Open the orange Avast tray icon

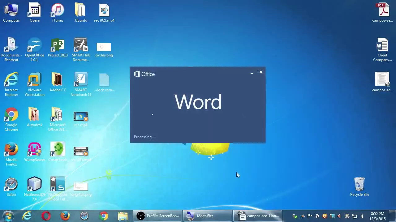[x=325, y=216]
